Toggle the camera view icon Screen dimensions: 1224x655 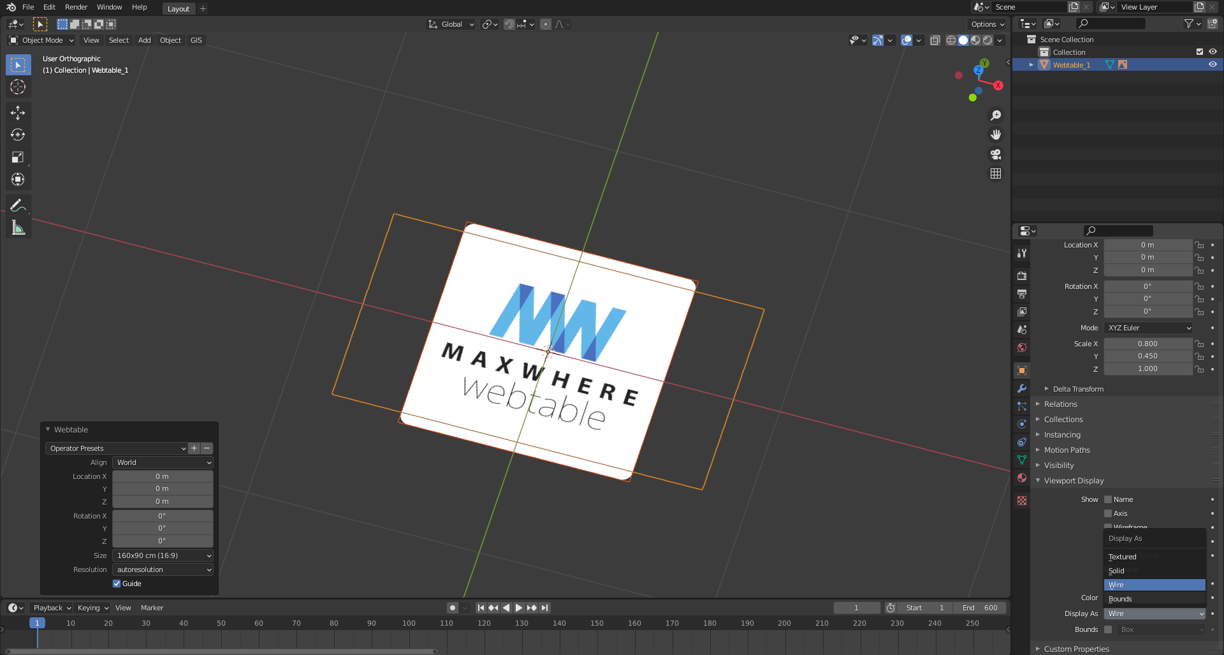pyautogui.click(x=996, y=154)
